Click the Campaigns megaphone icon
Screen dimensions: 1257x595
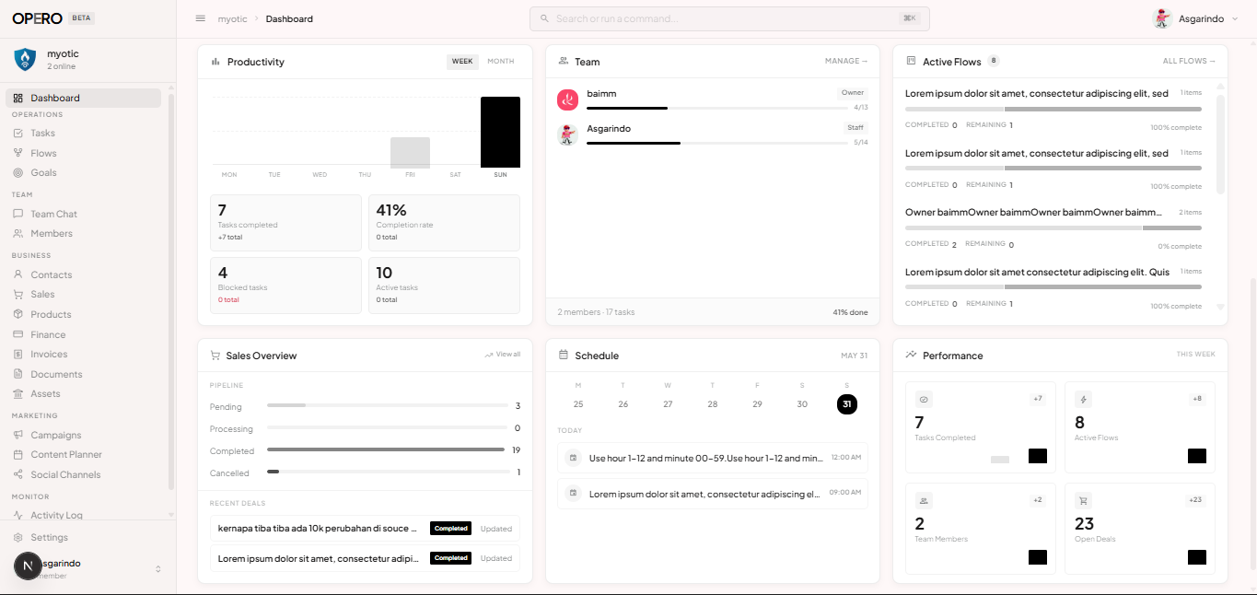click(x=18, y=435)
